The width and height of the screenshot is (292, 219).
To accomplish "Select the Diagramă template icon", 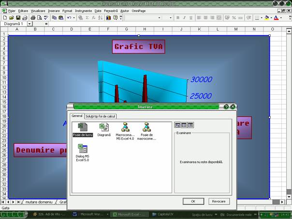I will click(x=104, y=130).
